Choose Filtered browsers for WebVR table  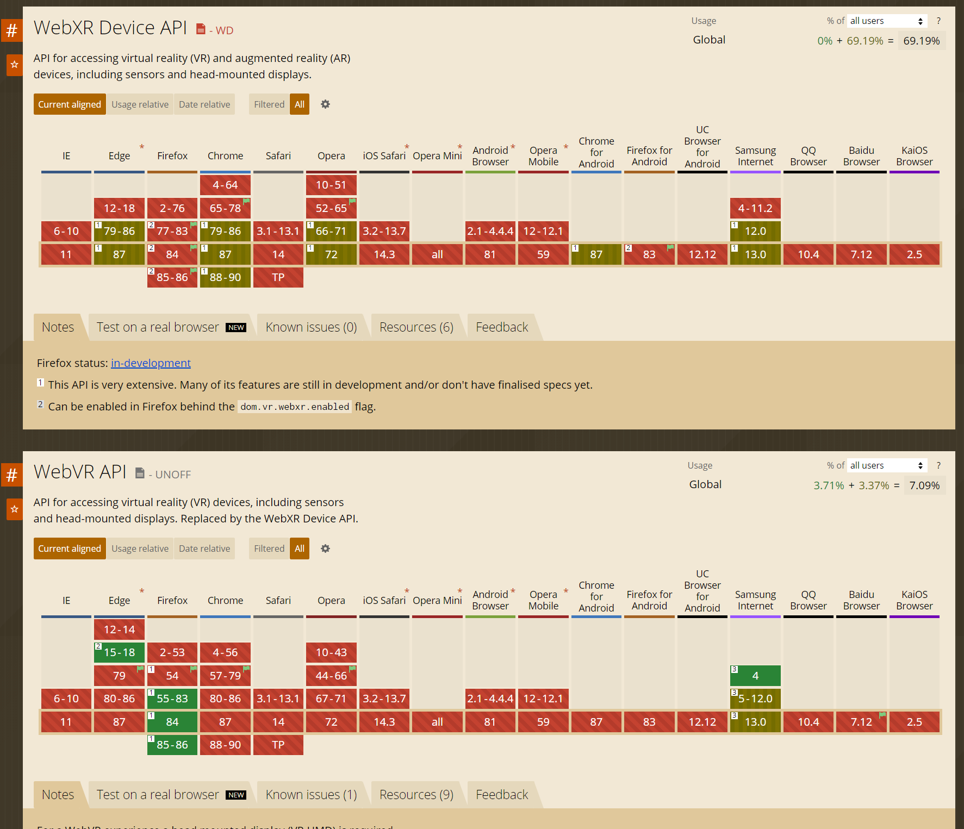point(269,548)
